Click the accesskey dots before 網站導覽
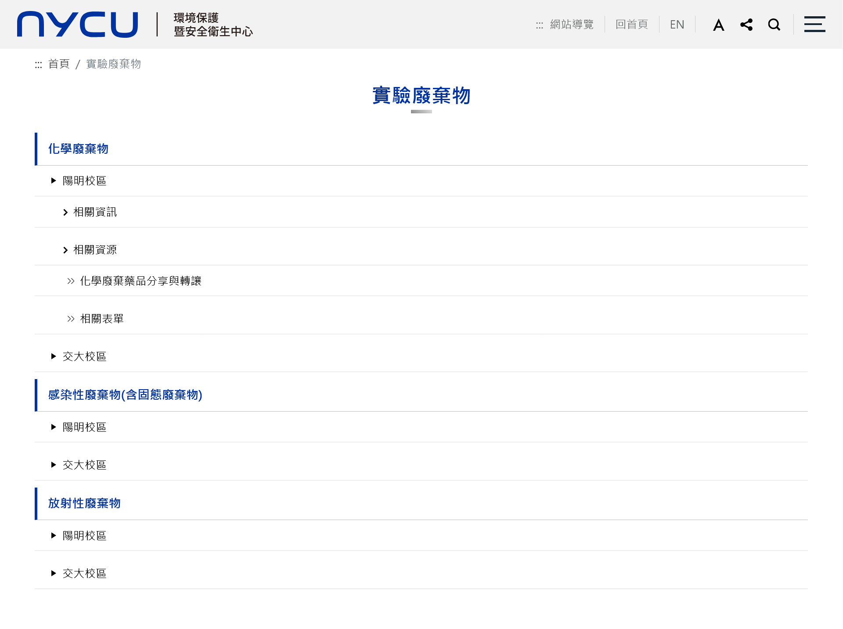The height and width of the screenshot is (629, 843). [x=540, y=25]
